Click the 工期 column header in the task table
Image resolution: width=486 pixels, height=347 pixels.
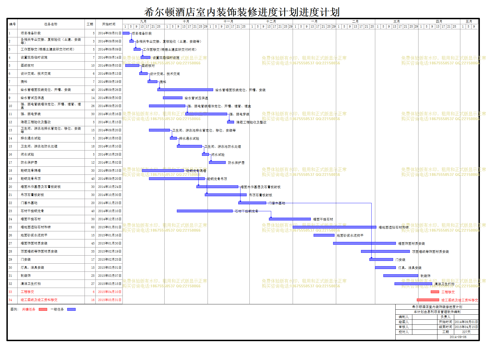90,24
